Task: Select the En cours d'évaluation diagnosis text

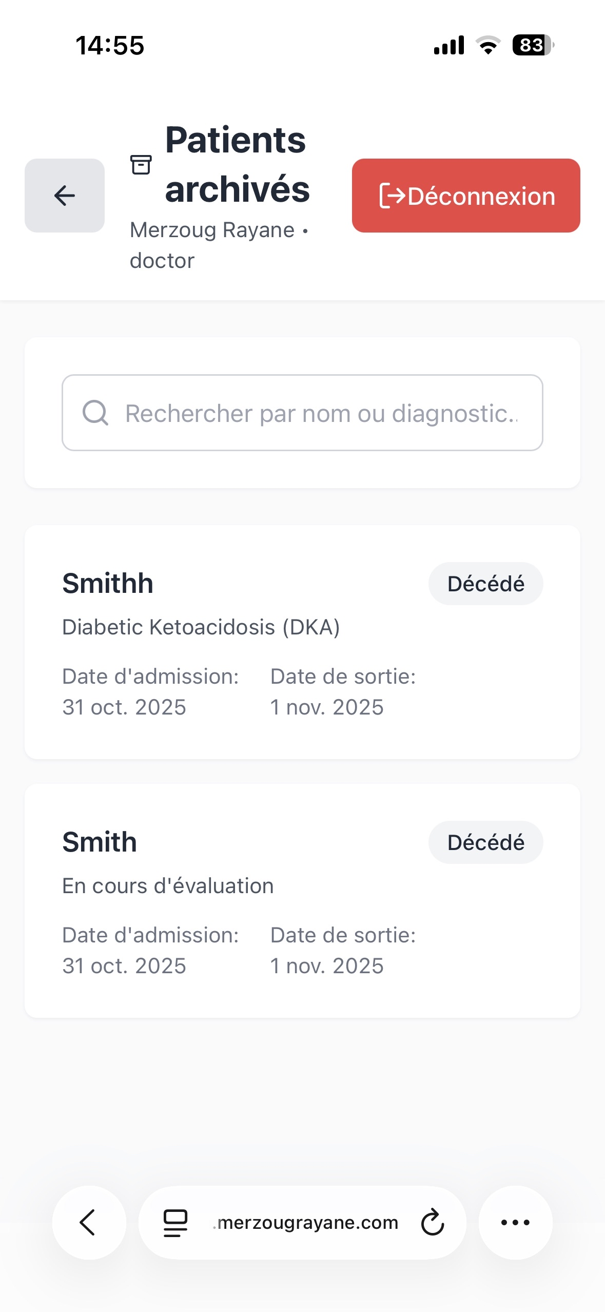Action: (x=168, y=886)
